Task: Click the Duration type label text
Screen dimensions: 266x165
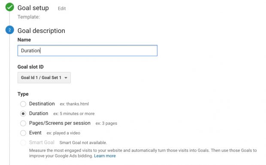Action: point(39,113)
